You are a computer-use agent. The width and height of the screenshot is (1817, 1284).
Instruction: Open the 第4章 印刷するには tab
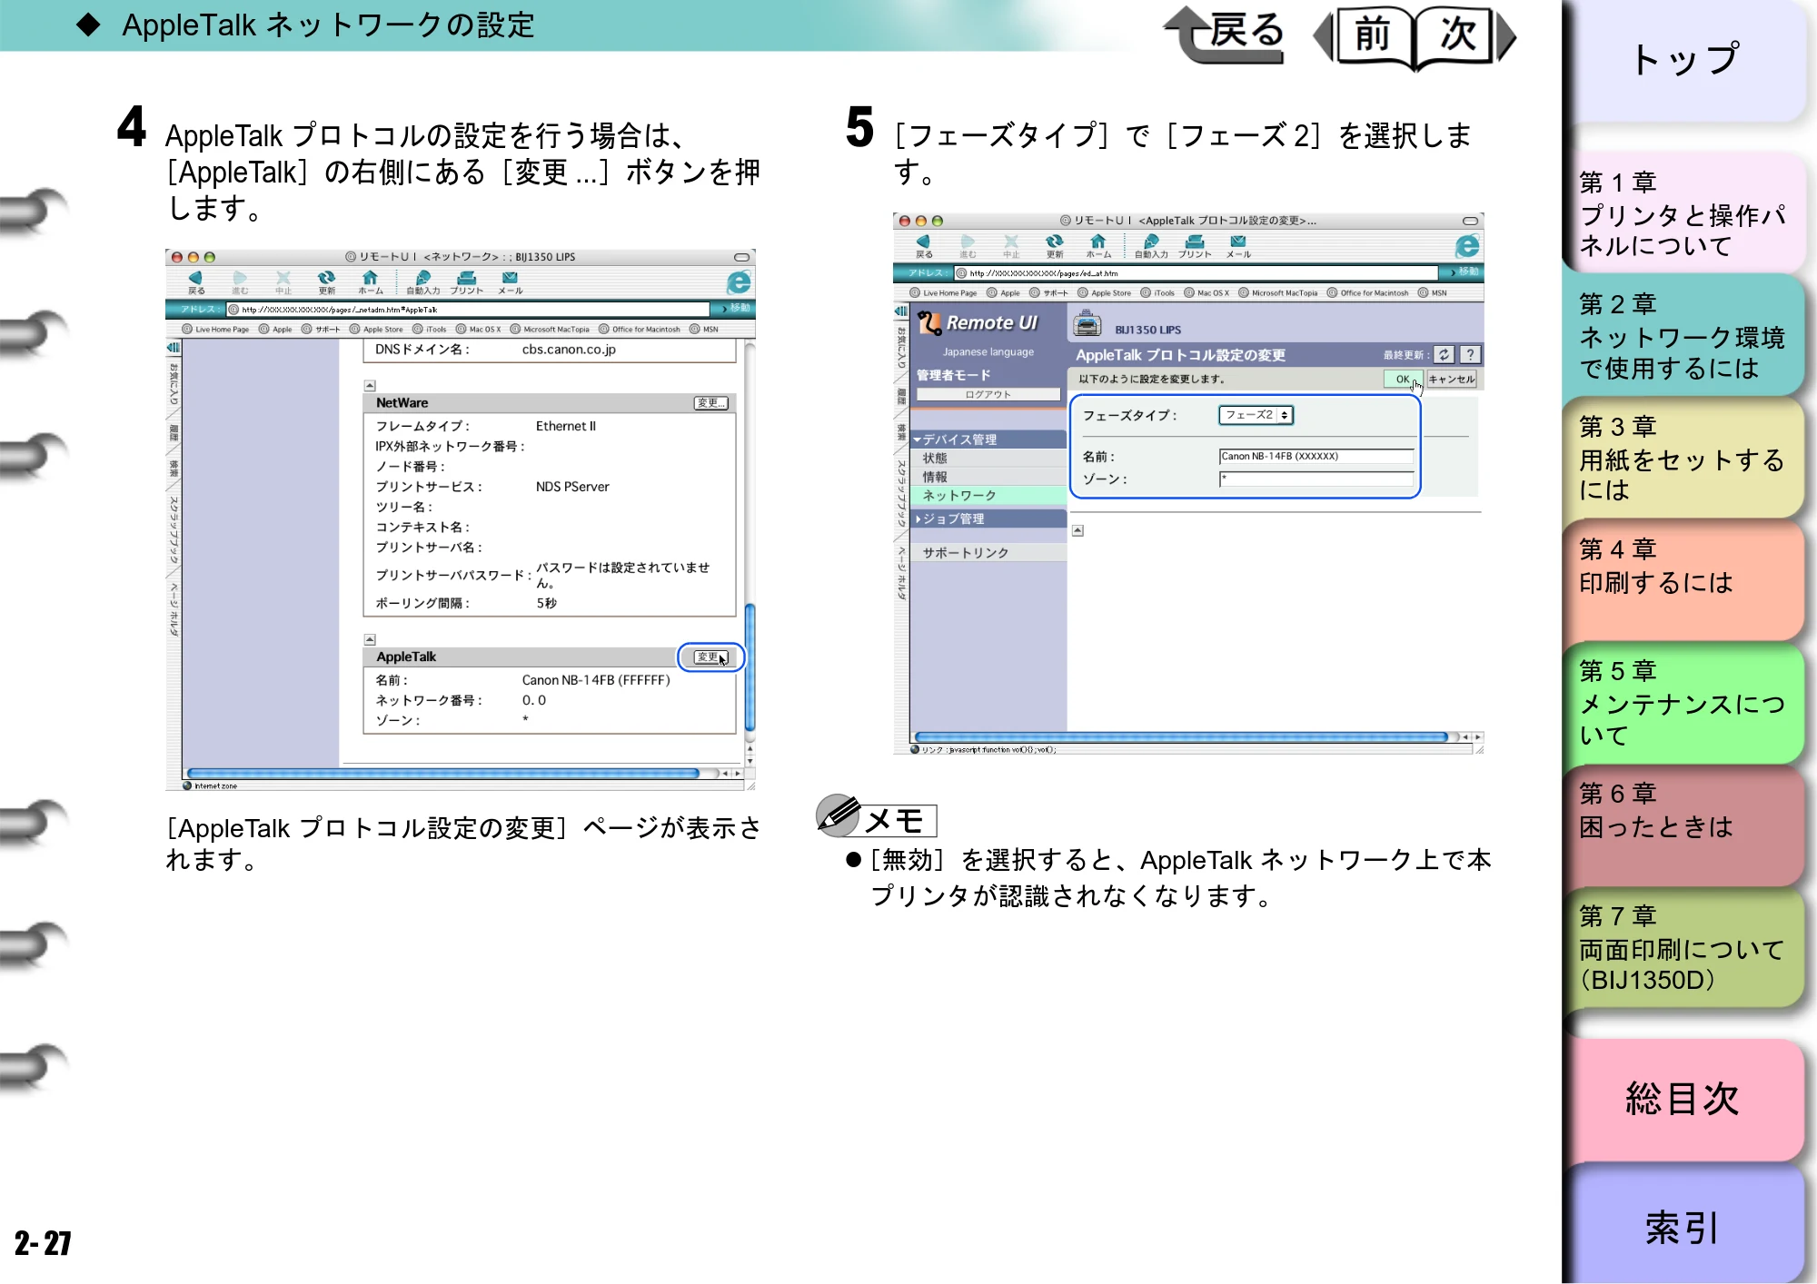click(x=1683, y=581)
